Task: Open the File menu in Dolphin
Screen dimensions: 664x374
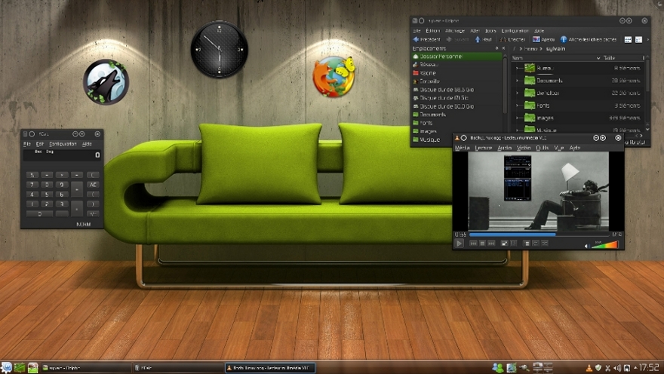Action: click(x=417, y=30)
